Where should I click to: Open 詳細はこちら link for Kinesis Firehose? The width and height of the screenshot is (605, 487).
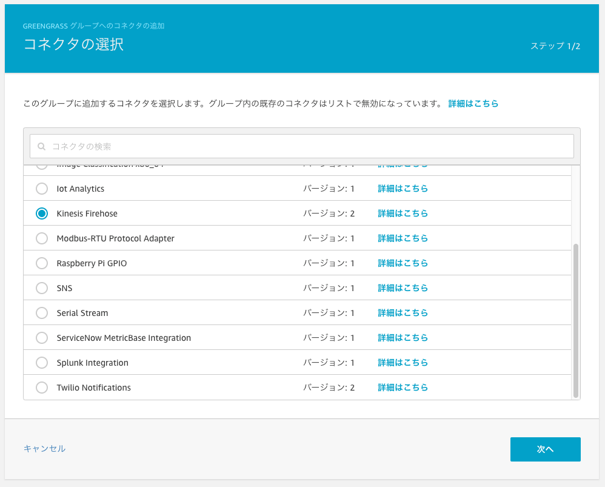[x=403, y=213]
